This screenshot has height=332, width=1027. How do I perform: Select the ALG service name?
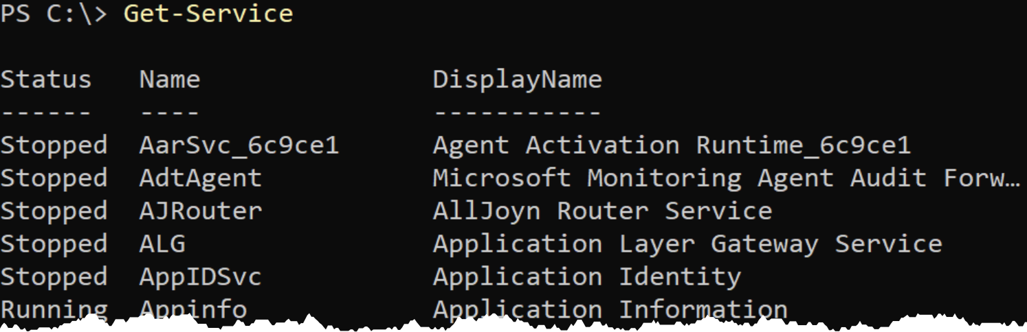162,244
